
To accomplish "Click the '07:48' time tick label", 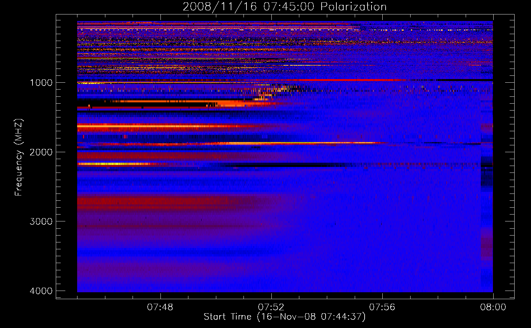I will (x=160, y=307).
